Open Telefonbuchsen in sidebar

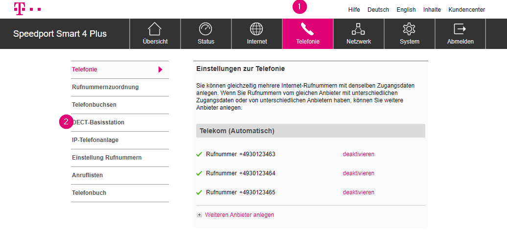(120, 105)
